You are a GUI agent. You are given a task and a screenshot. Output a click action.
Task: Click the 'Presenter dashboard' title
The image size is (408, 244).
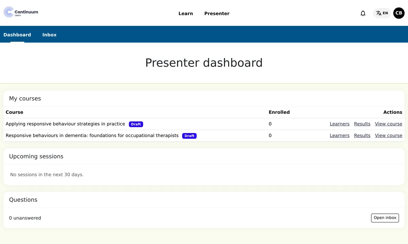tap(204, 63)
